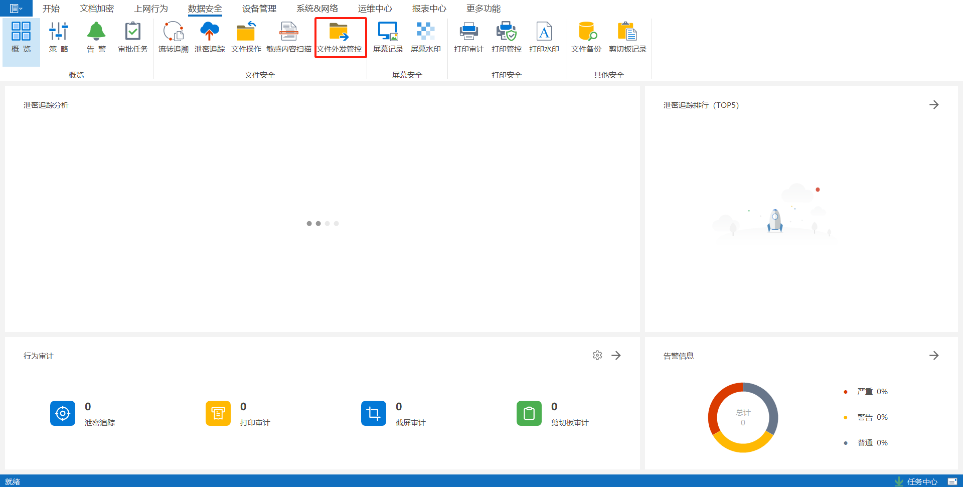The width and height of the screenshot is (963, 487).
Task: Switch to the 设备管理 tab
Action: pos(259,9)
